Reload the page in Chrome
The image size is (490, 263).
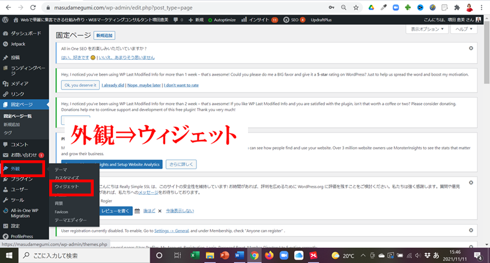click(x=33, y=7)
